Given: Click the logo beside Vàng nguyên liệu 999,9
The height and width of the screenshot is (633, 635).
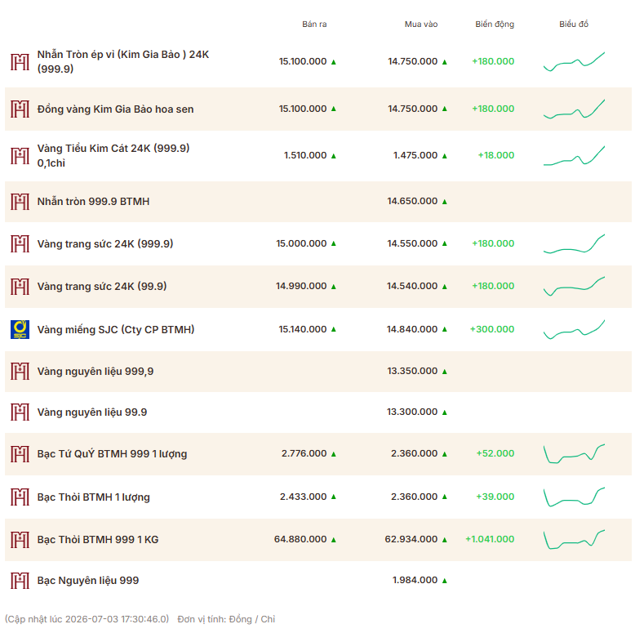Looking at the screenshot, I should click(x=20, y=371).
